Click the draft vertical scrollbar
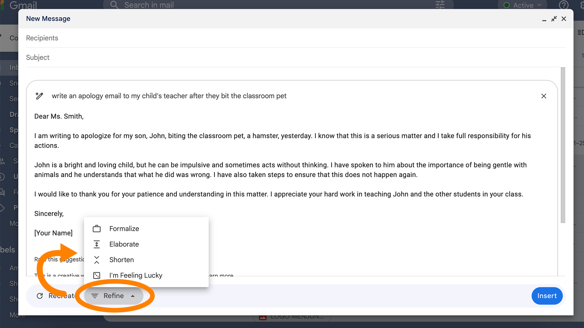The height and width of the screenshot is (328, 584). [x=563, y=145]
